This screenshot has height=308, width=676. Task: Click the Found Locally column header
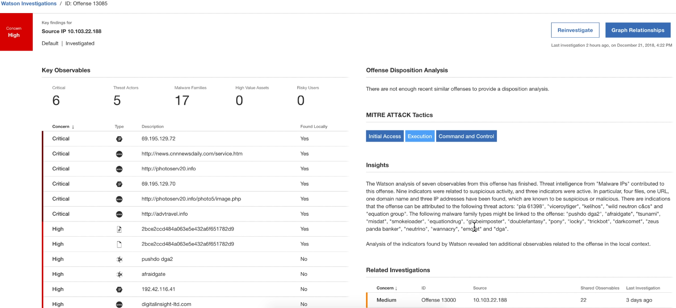coord(314,126)
